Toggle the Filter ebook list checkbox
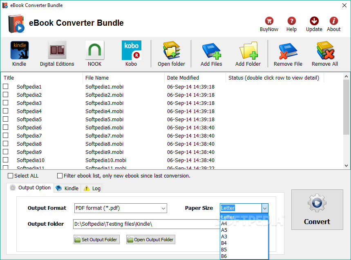The height and width of the screenshot is (260, 351). click(60, 176)
